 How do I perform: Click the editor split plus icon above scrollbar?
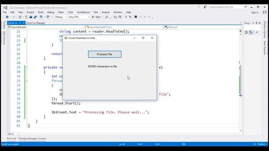(240, 31)
